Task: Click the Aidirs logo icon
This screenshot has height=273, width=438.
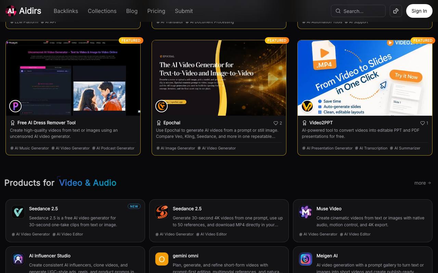Action: (11, 11)
